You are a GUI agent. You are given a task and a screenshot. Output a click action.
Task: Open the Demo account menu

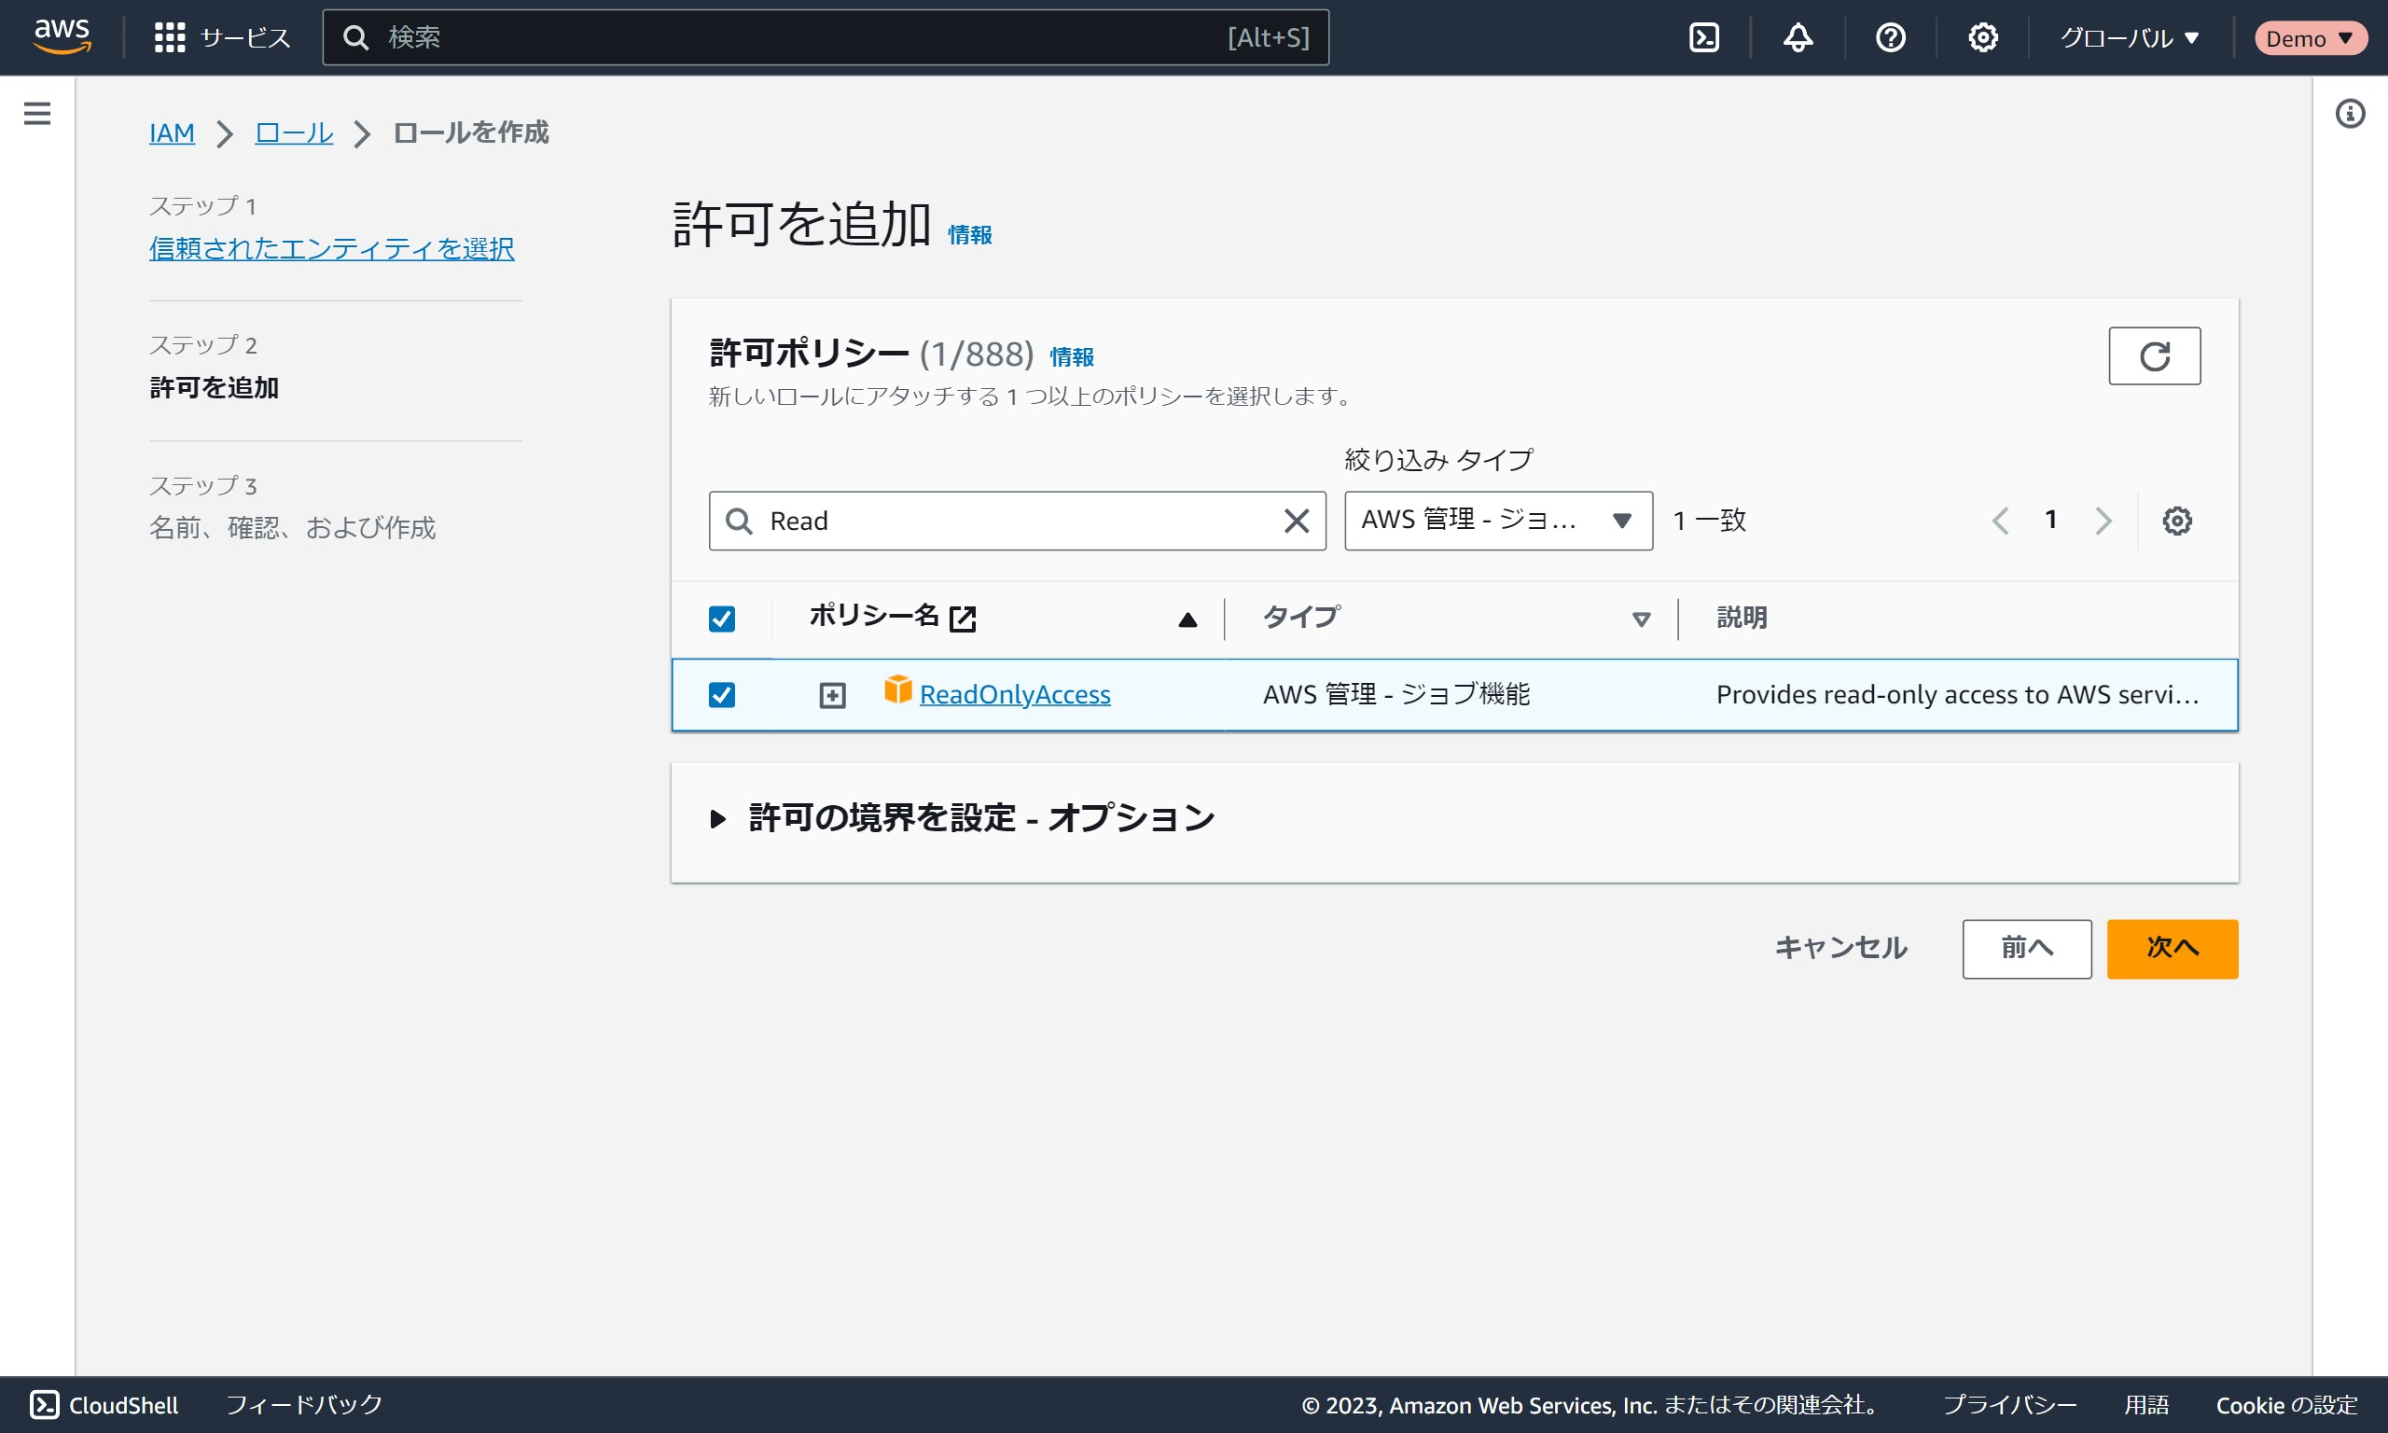(x=2309, y=38)
